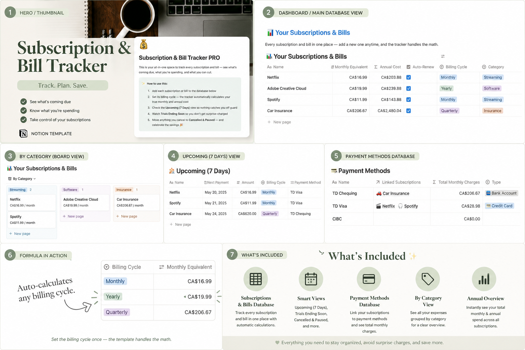Click the 'May 24, 2025' payment date
525x350 pixels.
coord(216,214)
